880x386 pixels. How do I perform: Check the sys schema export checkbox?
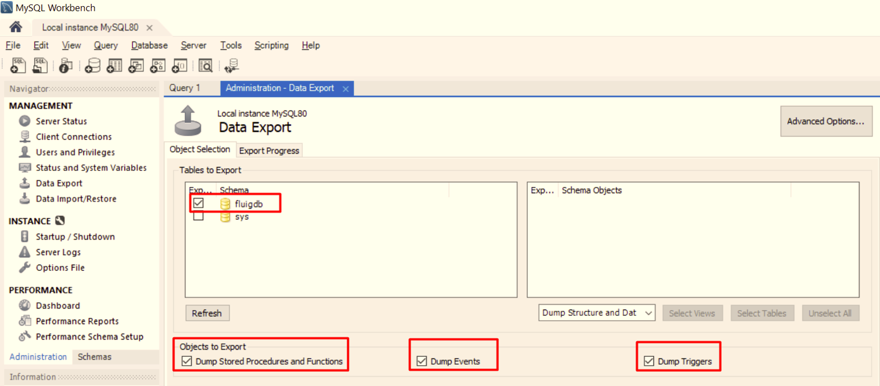click(x=199, y=216)
